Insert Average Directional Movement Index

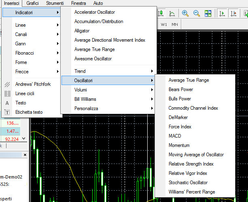(x=110, y=40)
